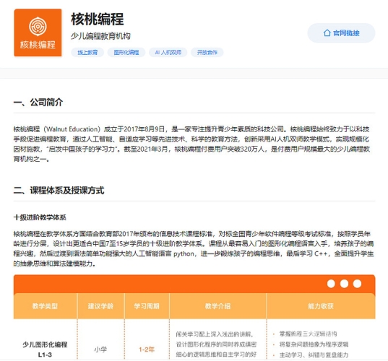Click the 二、课程体系及授课方式 heading
This screenshot has width=388, height=361.
point(59,191)
